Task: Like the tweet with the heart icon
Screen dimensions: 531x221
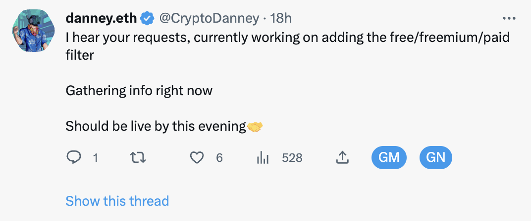Action: tap(197, 157)
